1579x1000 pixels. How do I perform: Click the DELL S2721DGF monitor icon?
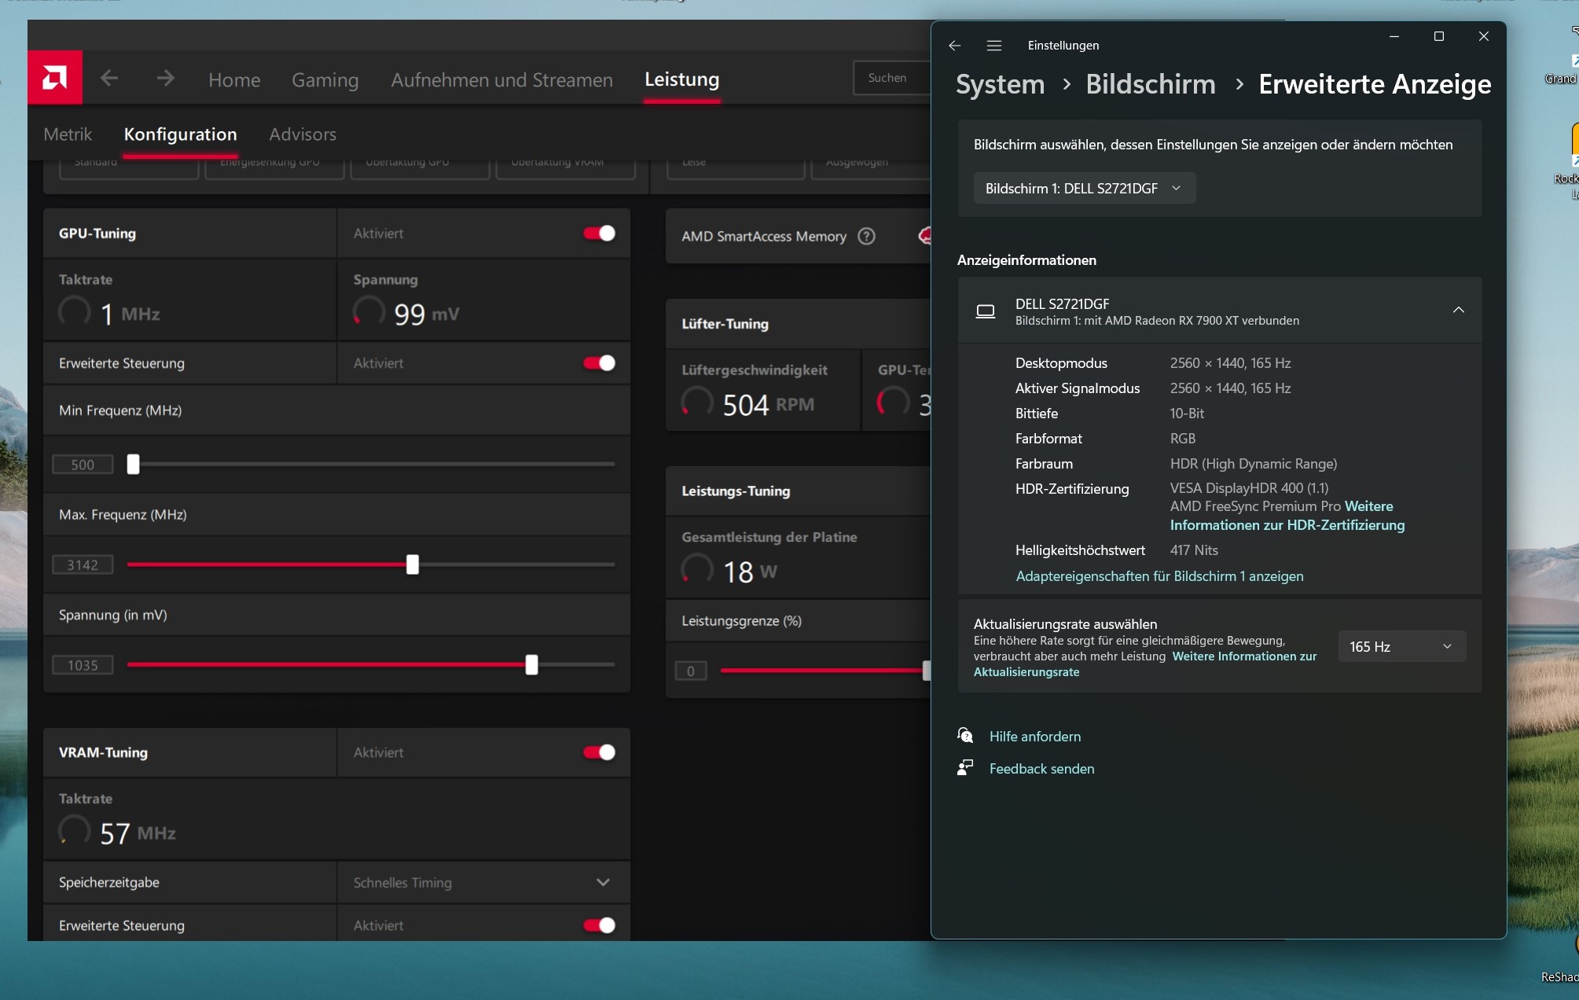(x=985, y=311)
